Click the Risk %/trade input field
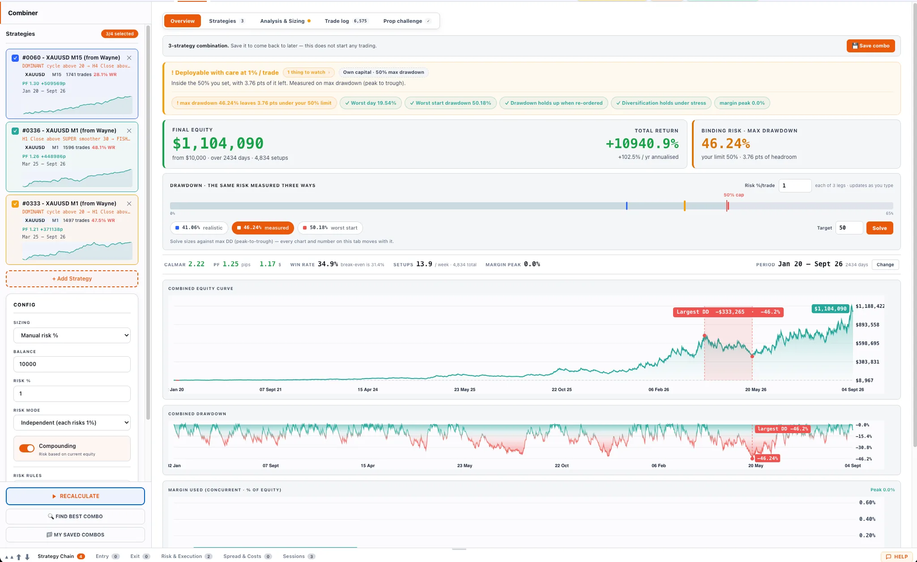Screen dimensions: 917x562 click(x=795, y=186)
